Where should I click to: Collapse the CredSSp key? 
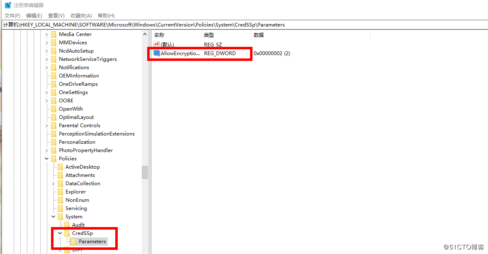pyautogui.click(x=60, y=233)
